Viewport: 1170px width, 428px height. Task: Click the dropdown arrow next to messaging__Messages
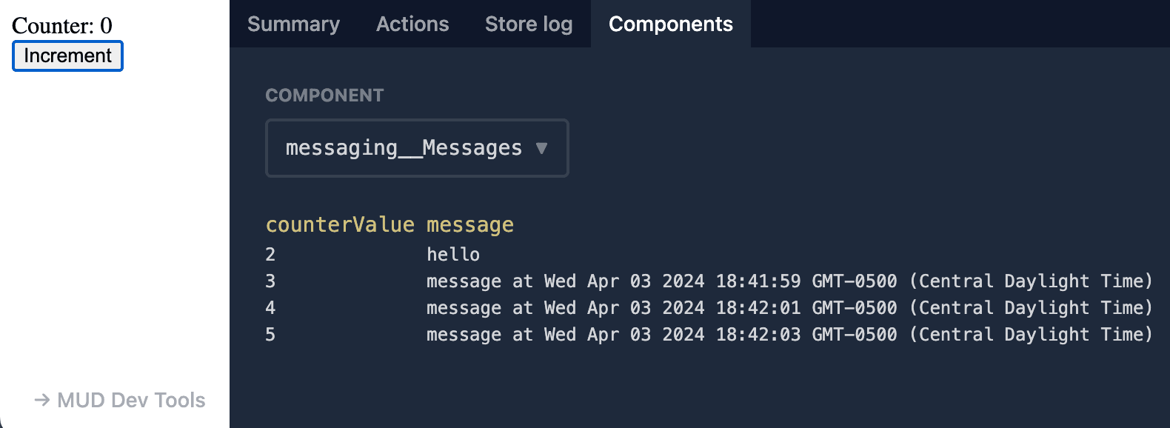pyautogui.click(x=543, y=148)
